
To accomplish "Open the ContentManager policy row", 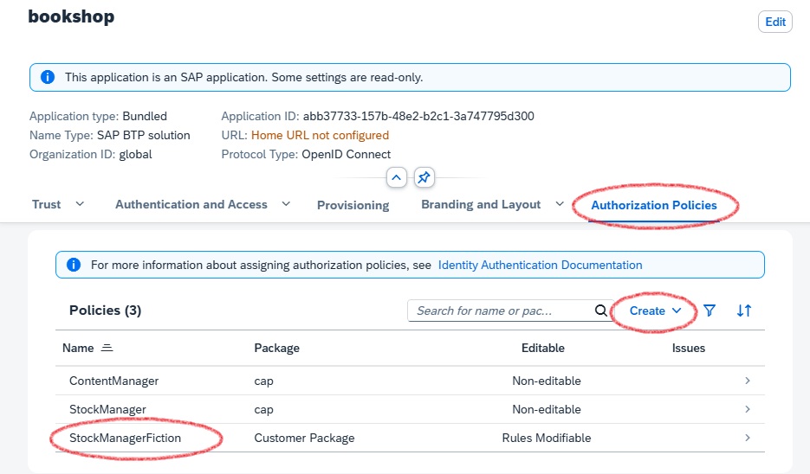I will tap(410, 381).
